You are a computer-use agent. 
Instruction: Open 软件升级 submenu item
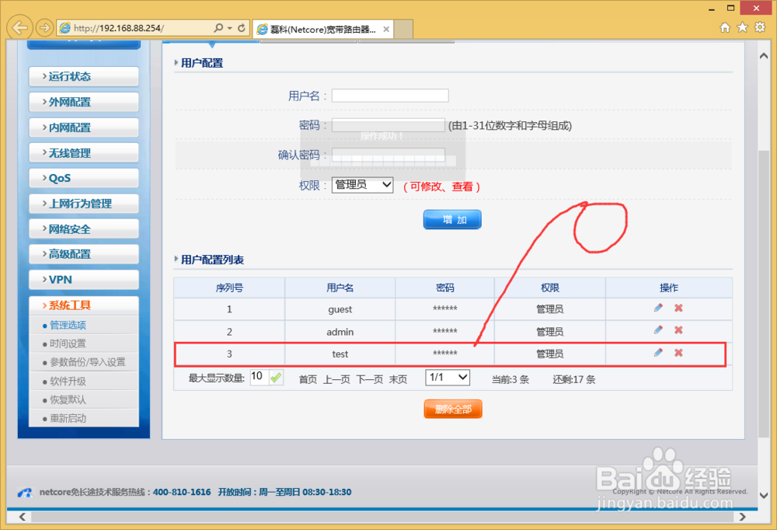click(x=68, y=382)
